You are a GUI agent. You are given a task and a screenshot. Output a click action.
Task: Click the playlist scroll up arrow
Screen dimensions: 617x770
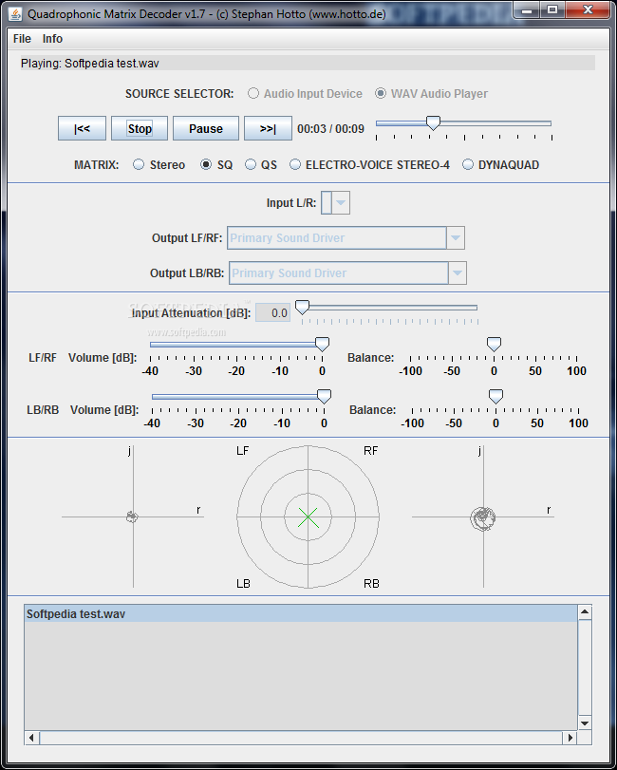(x=585, y=611)
